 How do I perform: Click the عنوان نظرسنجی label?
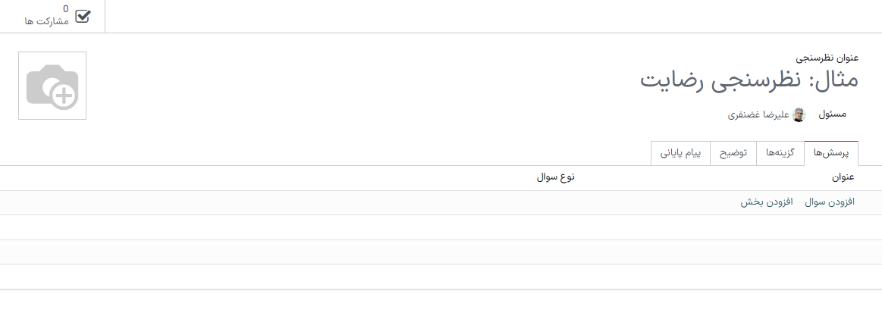(x=827, y=58)
